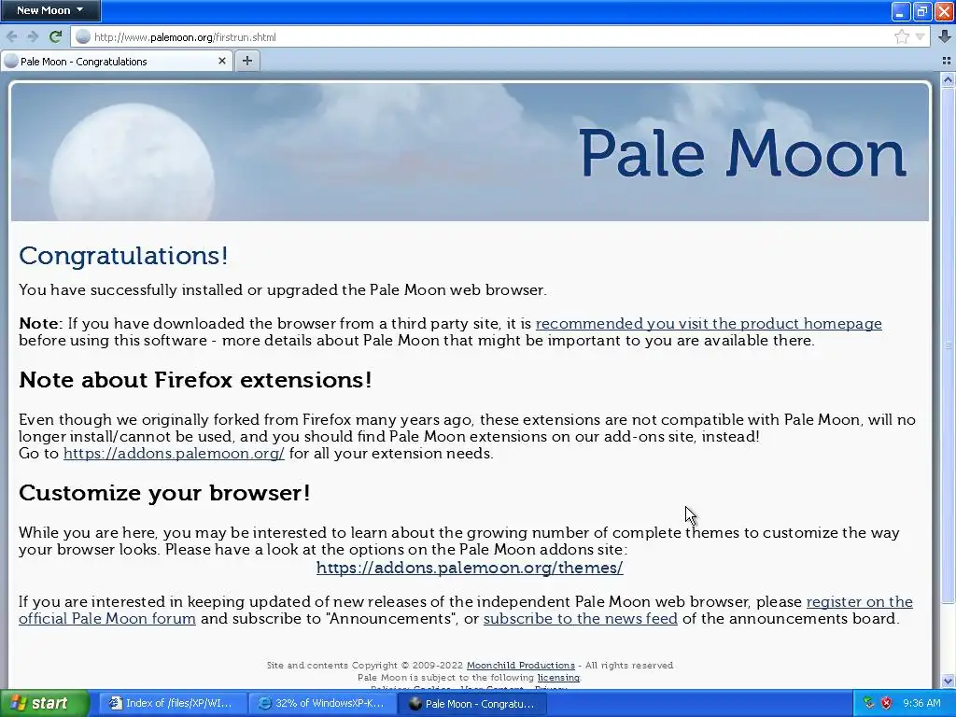Open the licensing footer link
Image resolution: width=956 pixels, height=717 pixels.
[558, 678]
